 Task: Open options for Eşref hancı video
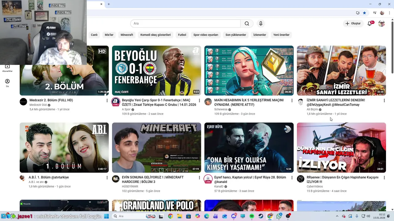pyautogui.click(x=292, y=178)
